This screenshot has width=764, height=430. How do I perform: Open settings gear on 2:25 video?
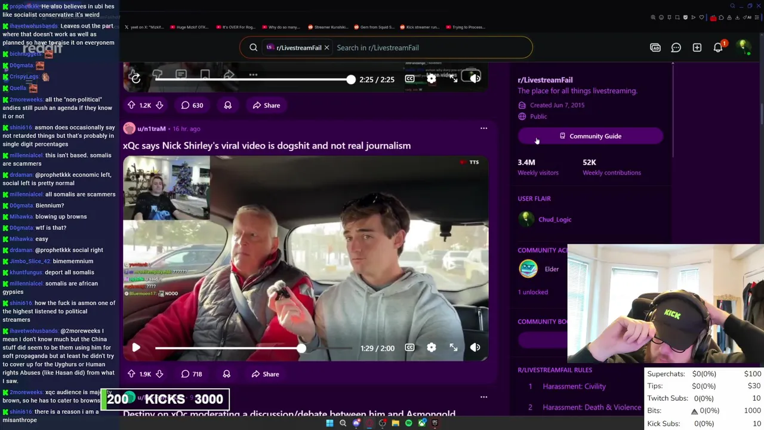click(432, 79)
